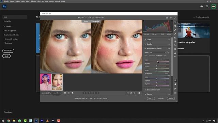Click the save image export icon
218x123 pixels.
167,17
